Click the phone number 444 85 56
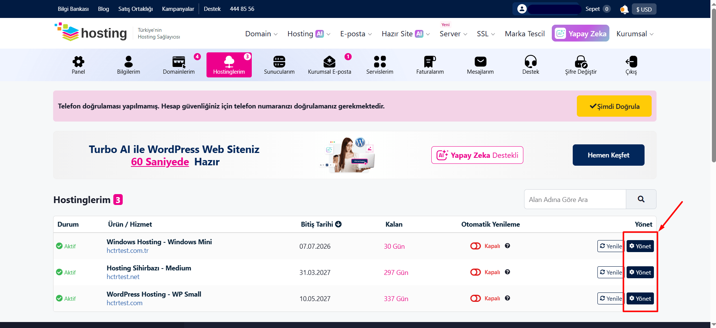The height and width of the screenshot is (328, 716). point(242,9)
